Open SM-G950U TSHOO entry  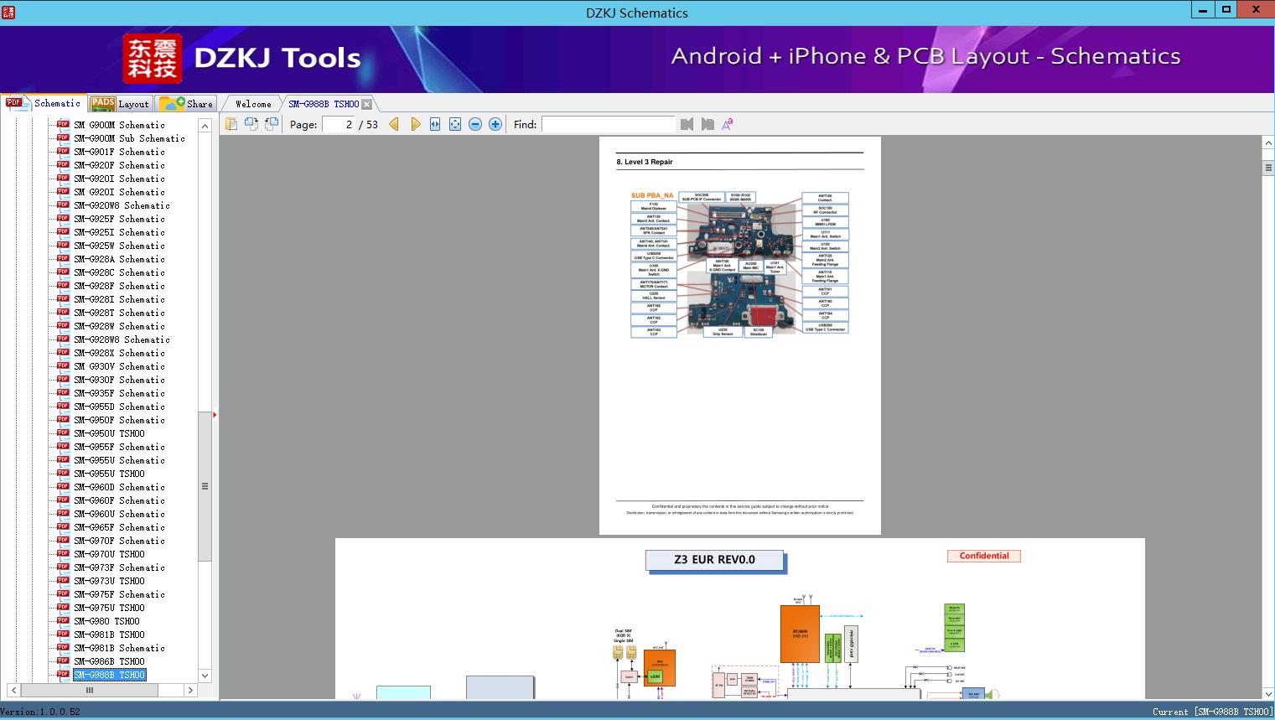109,433
